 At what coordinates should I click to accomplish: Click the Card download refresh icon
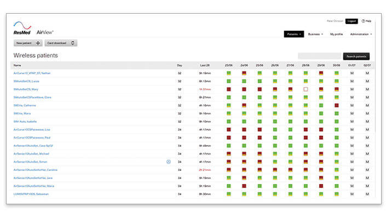tap(73, 43)
